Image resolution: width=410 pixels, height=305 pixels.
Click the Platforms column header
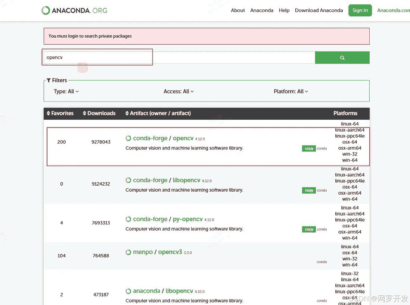pyautogui.click(x=345, y=113)
